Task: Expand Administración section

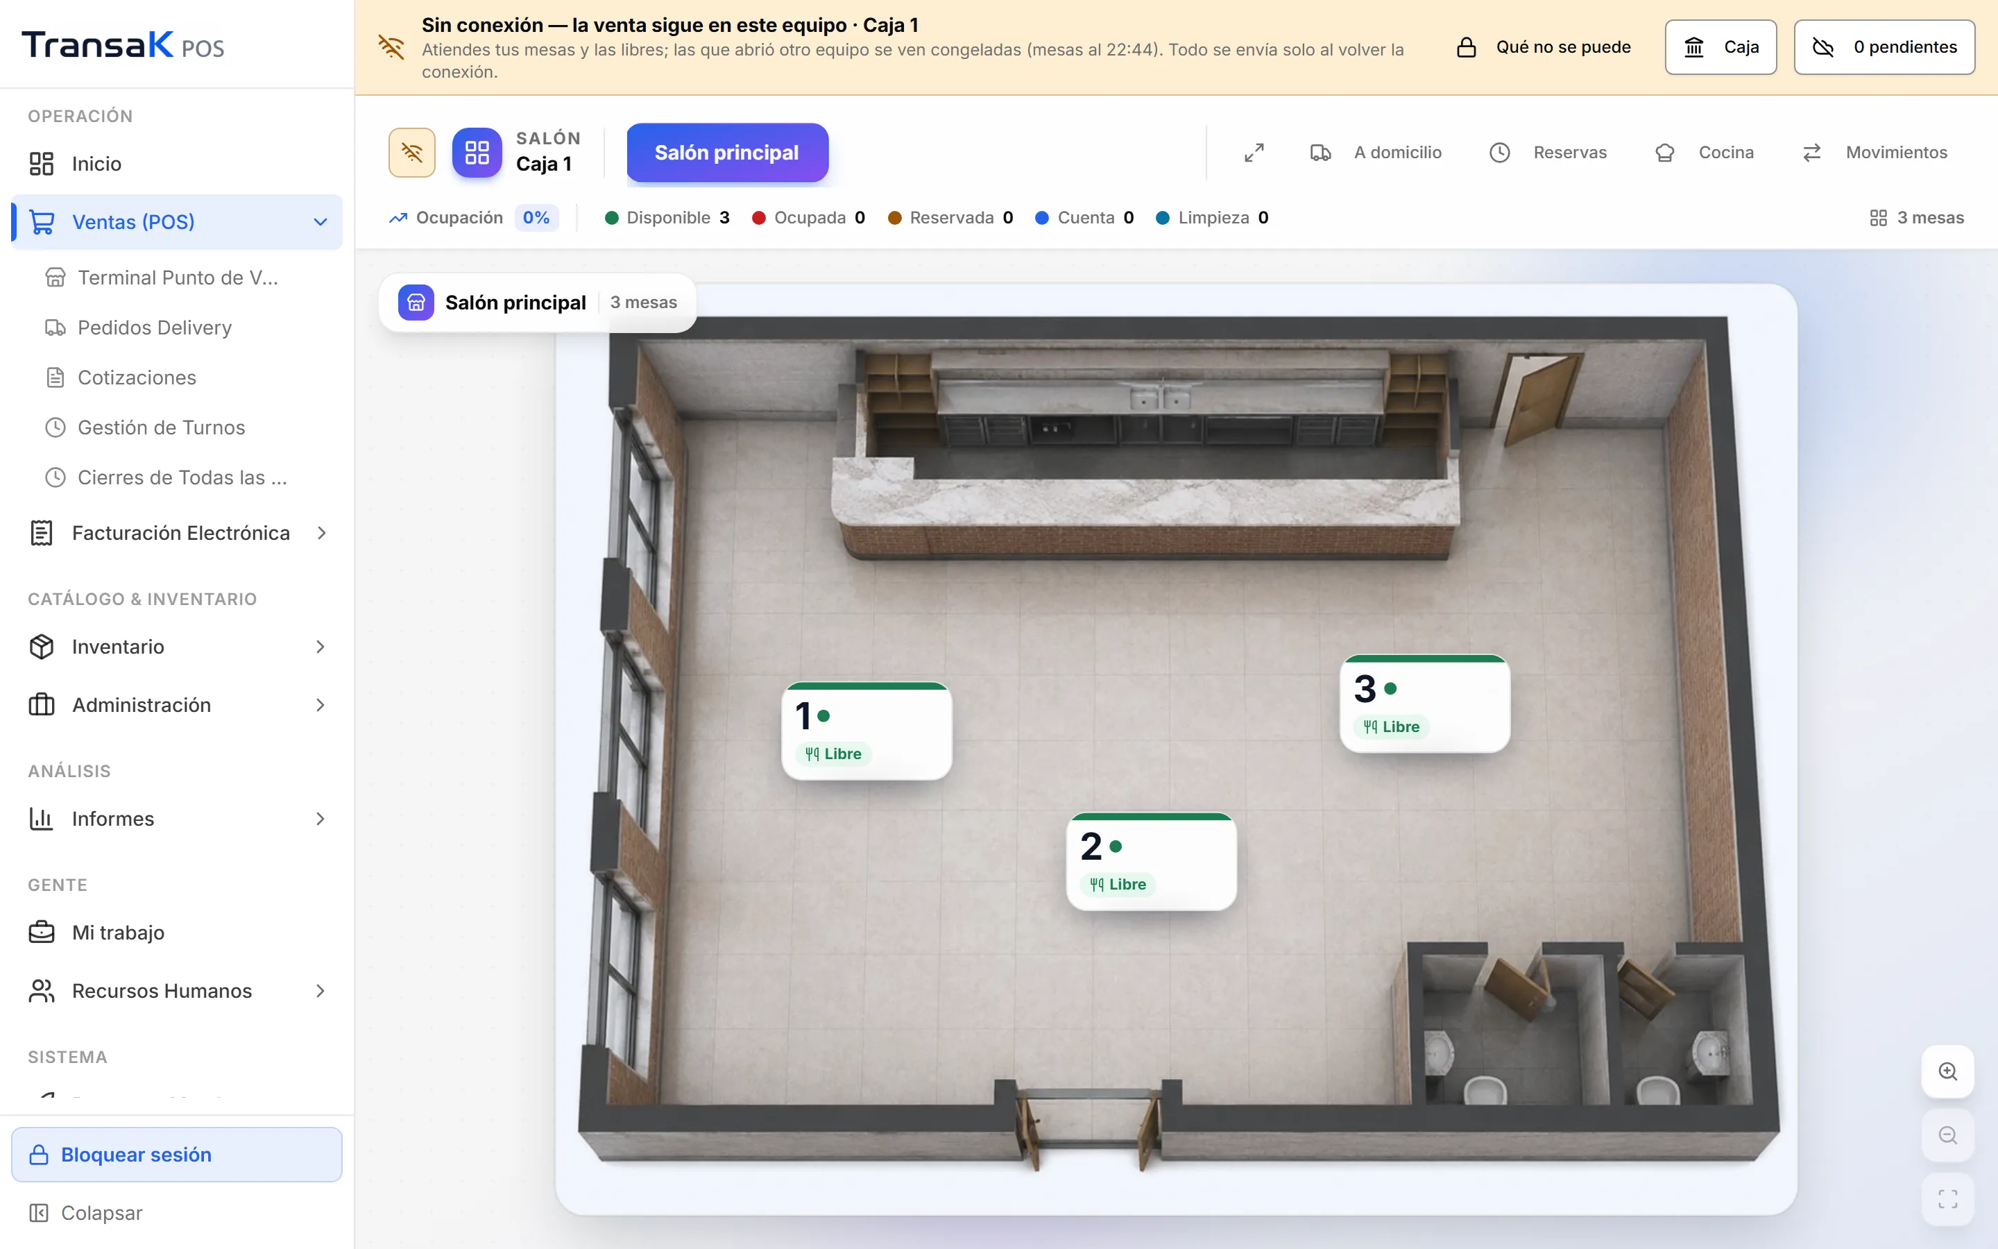Action: click(x=177, y=704)
